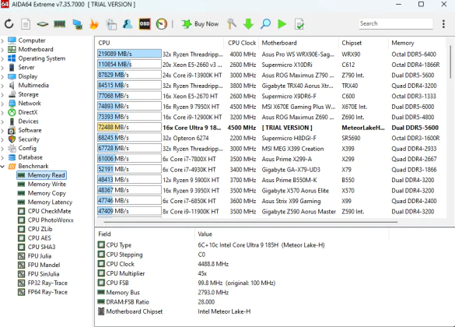Open the FP32 Ray-Trace benchmark
Screen dimensions: 455x327
point(47,283)
